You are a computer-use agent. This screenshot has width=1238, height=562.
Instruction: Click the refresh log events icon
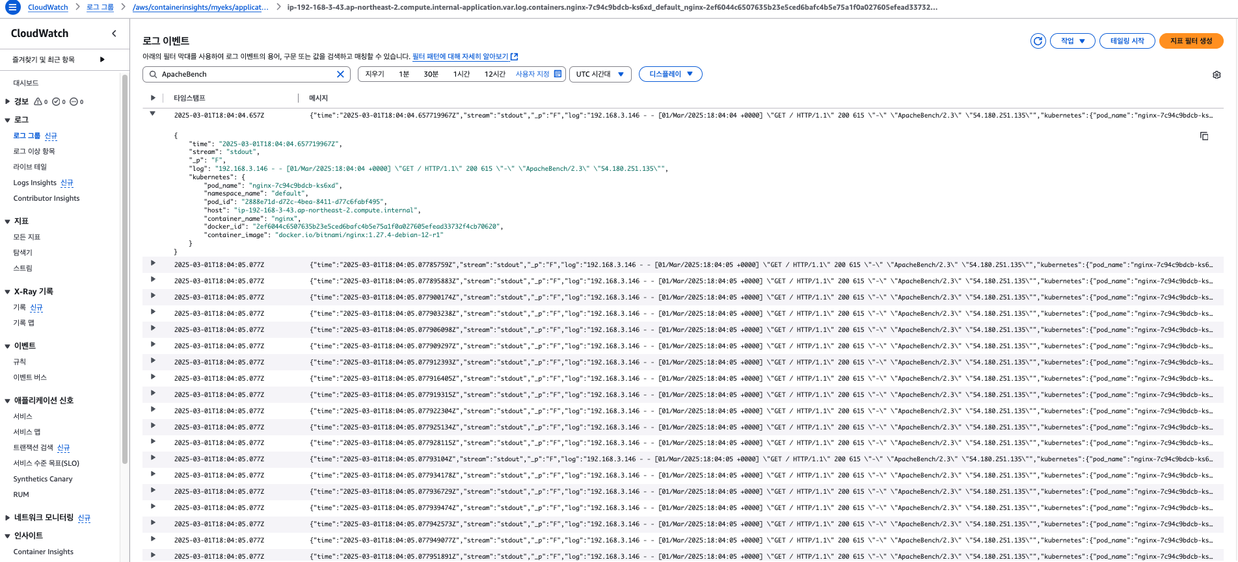pos(1038,41)
